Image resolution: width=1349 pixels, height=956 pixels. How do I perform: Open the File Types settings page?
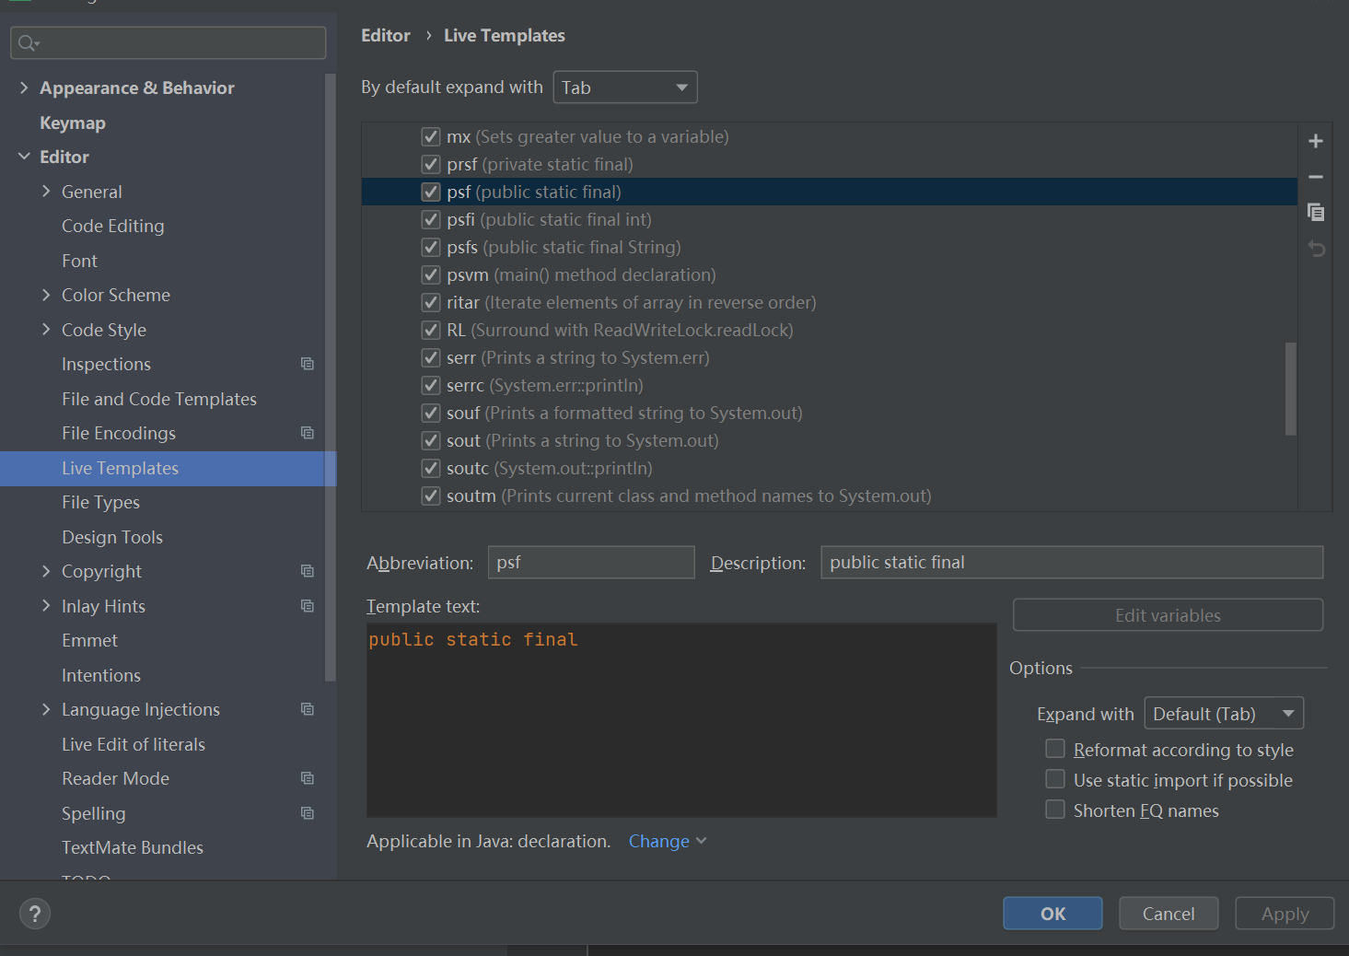pyautogui.click(x=101, y=502)
